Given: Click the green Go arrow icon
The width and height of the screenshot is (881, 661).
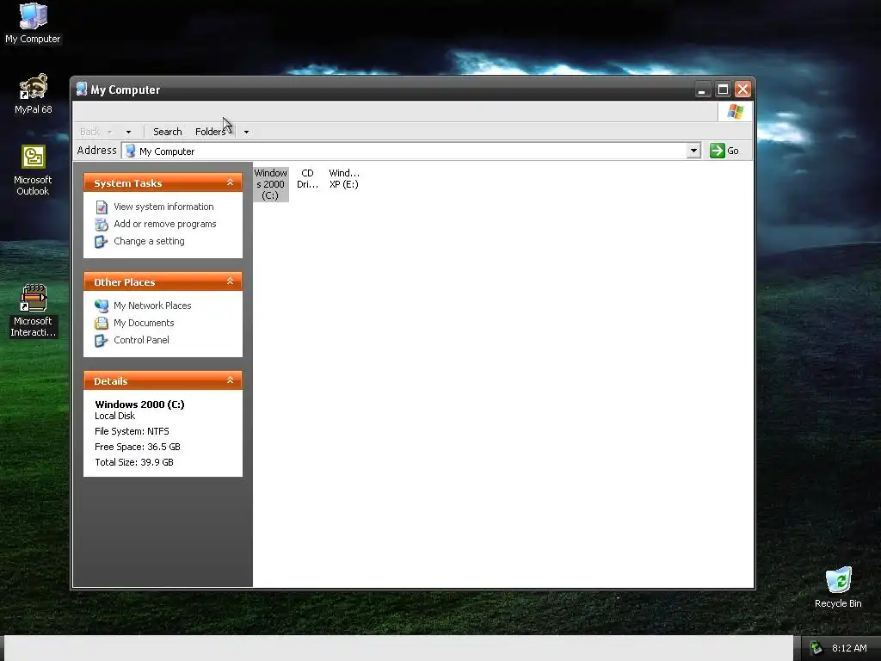Looking at the screenshot, I should [717, 151].
